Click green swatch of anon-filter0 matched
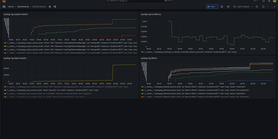278x139 pixels. pyautogui.click(x=142, y=87)
